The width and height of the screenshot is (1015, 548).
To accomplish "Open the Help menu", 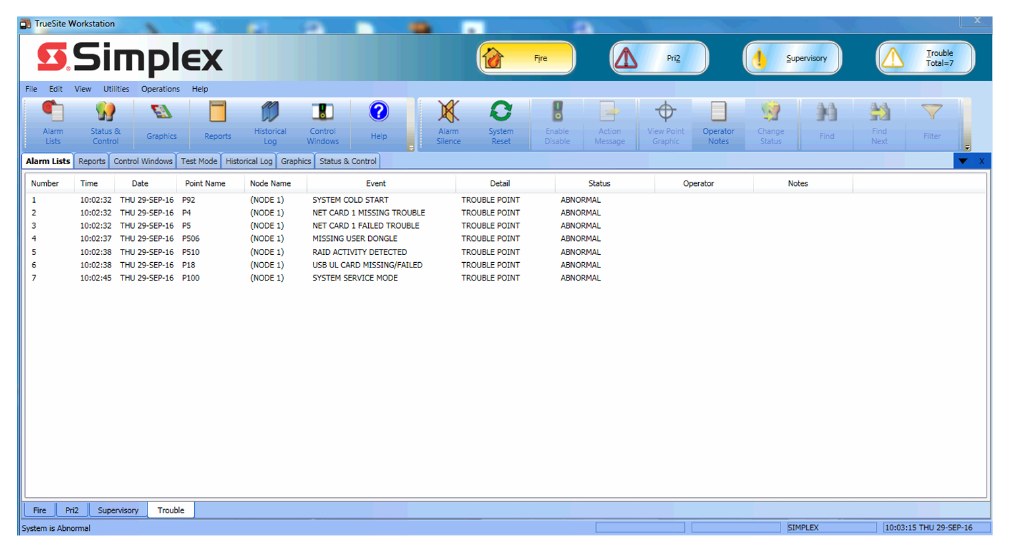I will point(200,89).
